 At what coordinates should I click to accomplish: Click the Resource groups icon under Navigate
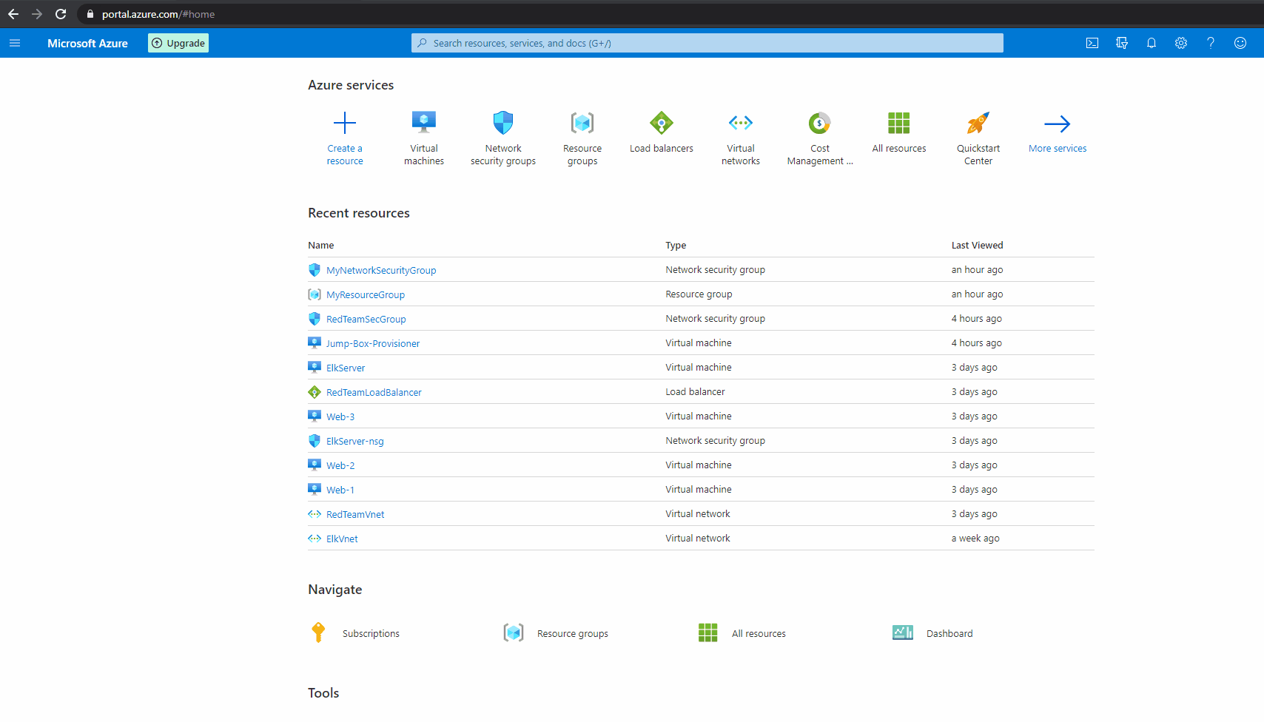pyautogui.click(x=514, y=632)
